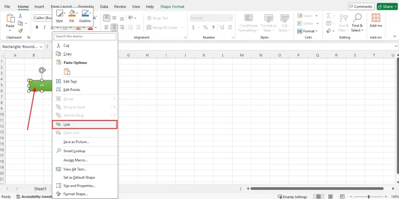Click the Search the menus field
Screen dimensions: 399x199
tap(85, 36)
